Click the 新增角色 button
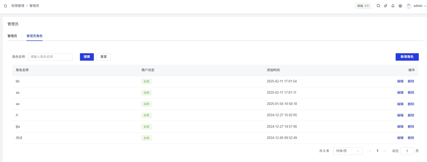This screenshot has height=162, width=427. [x=407, y=57]
